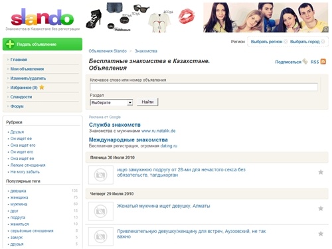The height and width of the screenshot is (249, 332).
Task: Clear city with the X next to Выбрать город
Action: (x=323, y=42)
